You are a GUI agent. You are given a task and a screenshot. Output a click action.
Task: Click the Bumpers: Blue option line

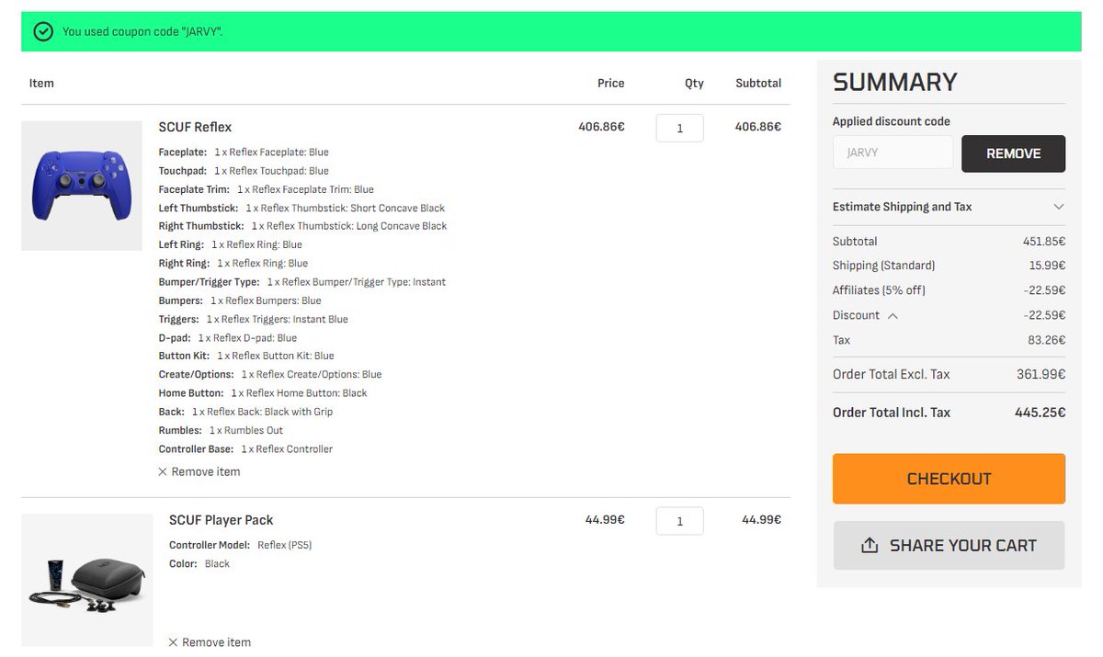[x=240, y=300]
